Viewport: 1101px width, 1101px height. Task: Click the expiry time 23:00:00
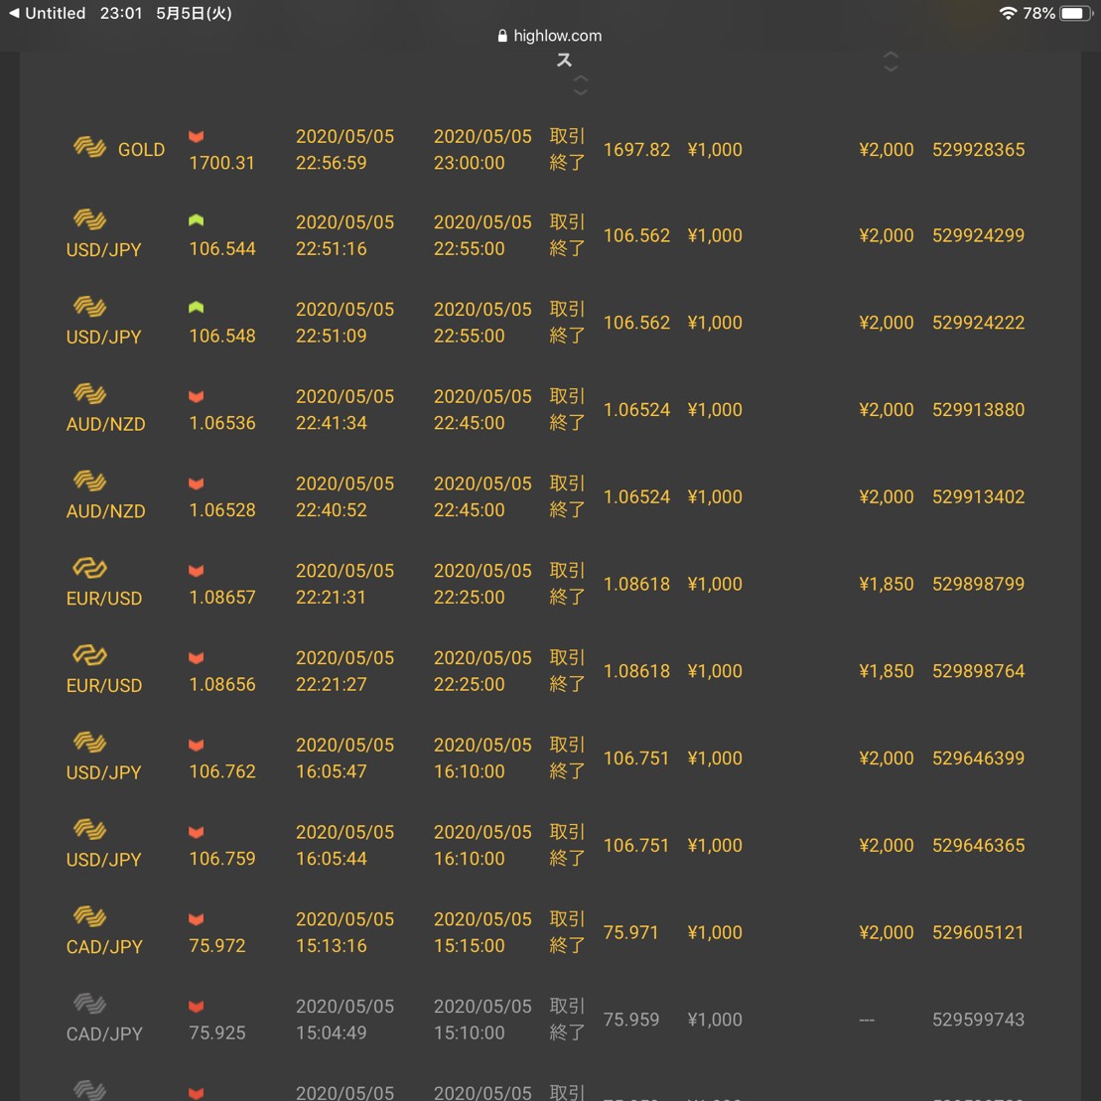[469, 162]
